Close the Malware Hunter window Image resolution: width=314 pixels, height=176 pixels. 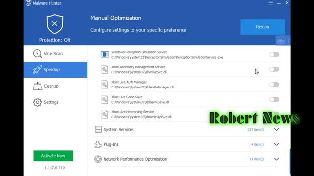click(x=287, y=3)
